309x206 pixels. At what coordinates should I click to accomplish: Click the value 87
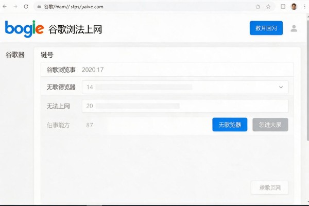[x=90, y=125]
